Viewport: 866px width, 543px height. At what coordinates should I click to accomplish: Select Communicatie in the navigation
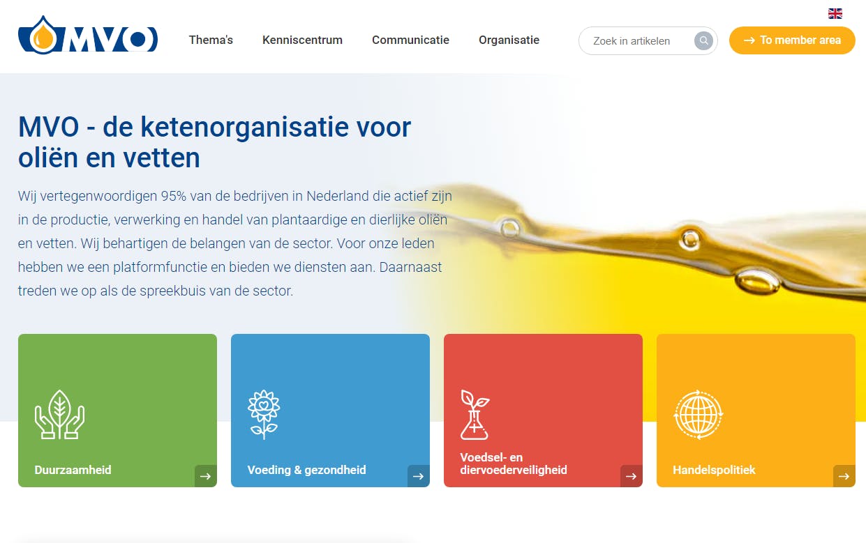(x=410, y=40)
